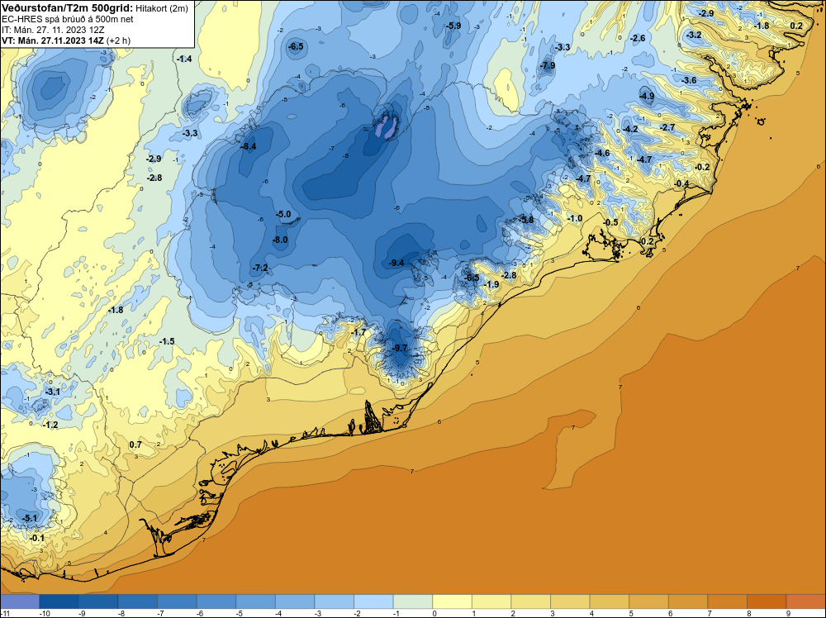Screen dimensions: 826x618
Task: Pick the legend swatch between -7 and -6
Action: [x=177, y=601]
